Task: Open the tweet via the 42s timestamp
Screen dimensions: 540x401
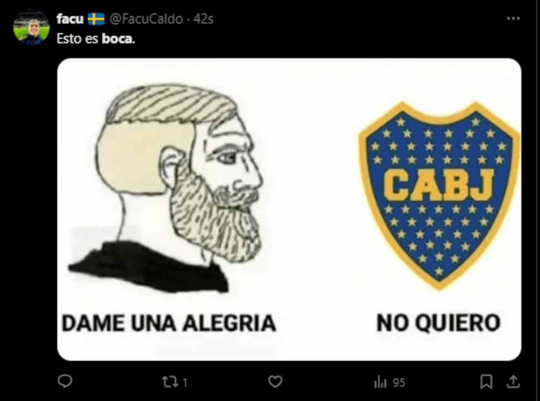Action: point(203,18)
